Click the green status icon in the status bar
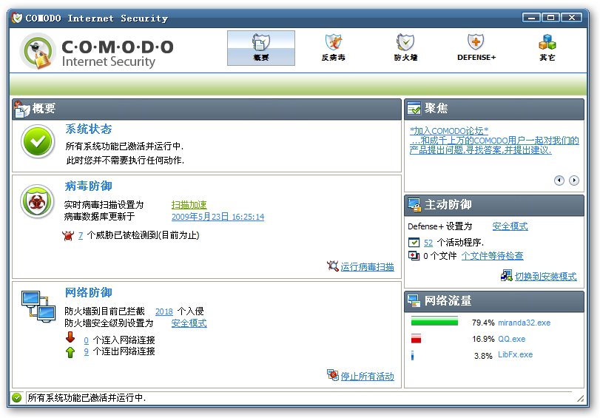Screen dimensions: 600x418 pos(16,398)
